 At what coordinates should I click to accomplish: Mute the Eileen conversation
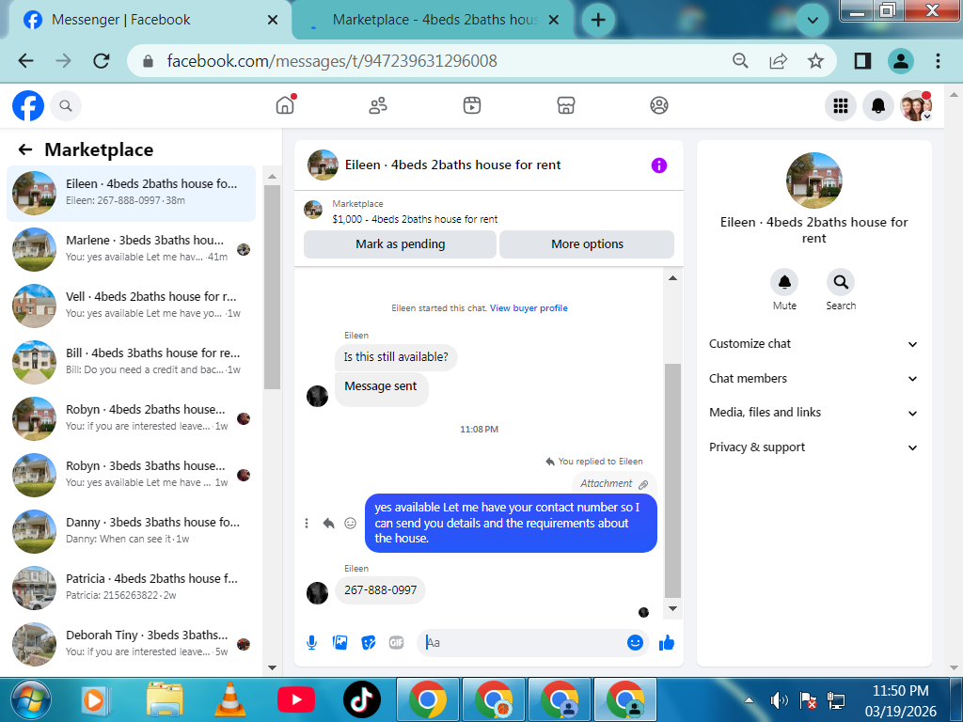click(x=784, y=282)
